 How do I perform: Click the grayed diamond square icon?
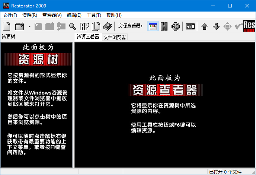click(x=227, y=26)
